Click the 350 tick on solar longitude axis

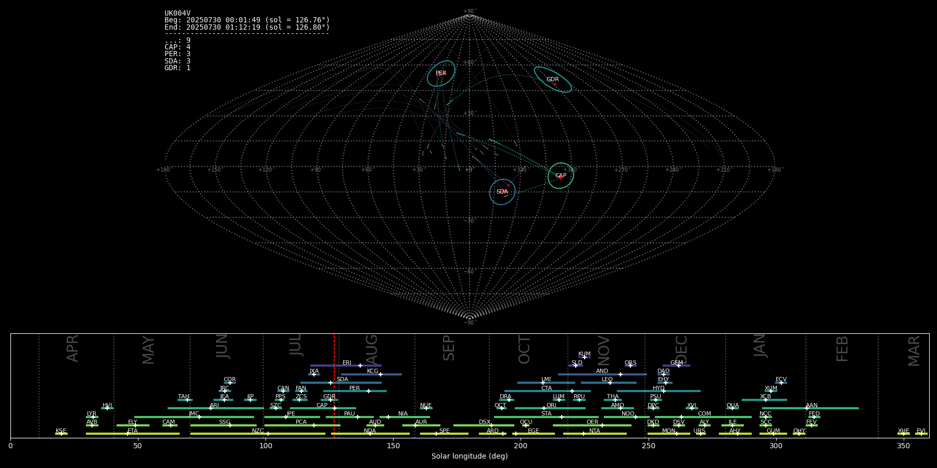pos(904,446)
